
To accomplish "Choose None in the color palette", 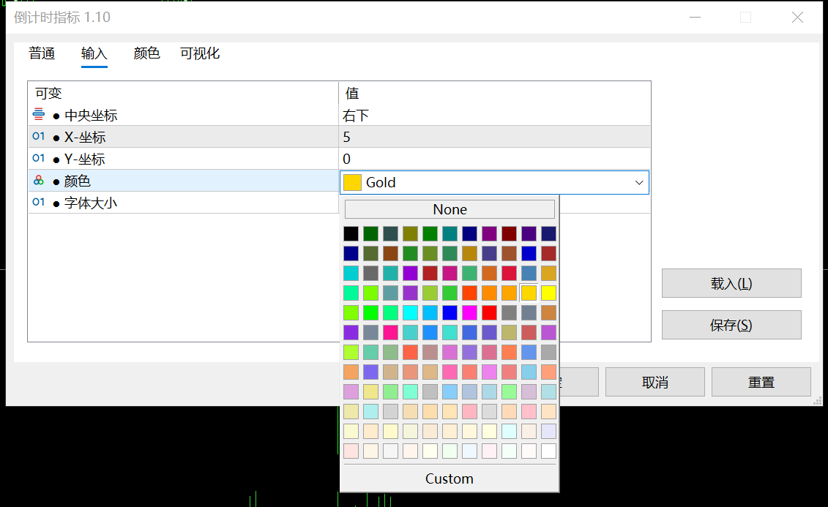I will point(450,209).
